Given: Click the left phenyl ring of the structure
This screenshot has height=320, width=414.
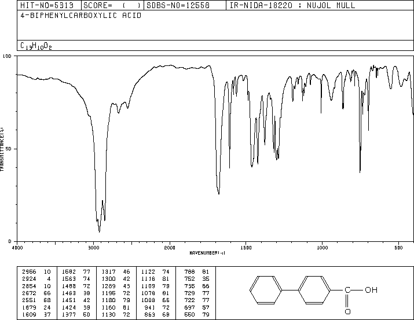Looking at the screenshot, I should click(266, 290).
